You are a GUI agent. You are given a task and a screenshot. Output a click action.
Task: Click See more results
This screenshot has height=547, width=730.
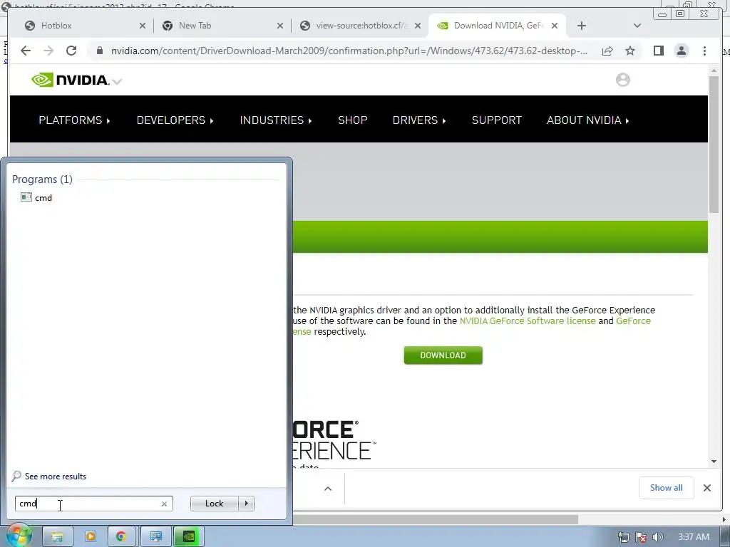[x=49, y=476]
